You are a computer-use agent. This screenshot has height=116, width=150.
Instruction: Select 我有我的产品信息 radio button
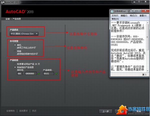pyautogui.click(x=15, y=67)
